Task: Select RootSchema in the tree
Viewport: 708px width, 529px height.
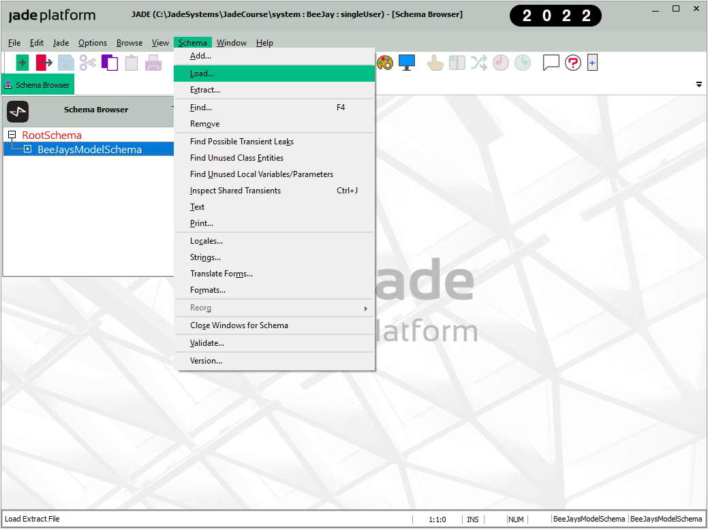Action: pos(52,135)
